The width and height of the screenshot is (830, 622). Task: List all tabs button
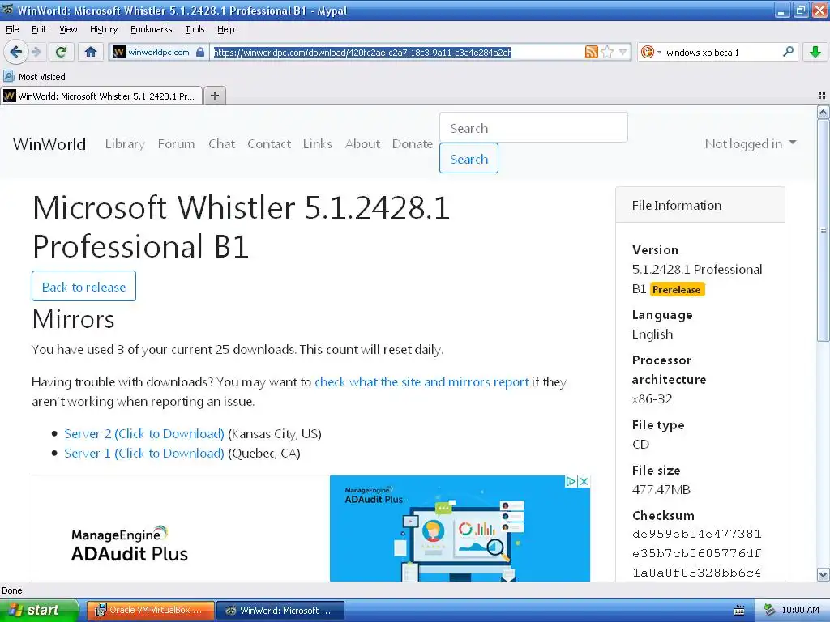point(822,96)
